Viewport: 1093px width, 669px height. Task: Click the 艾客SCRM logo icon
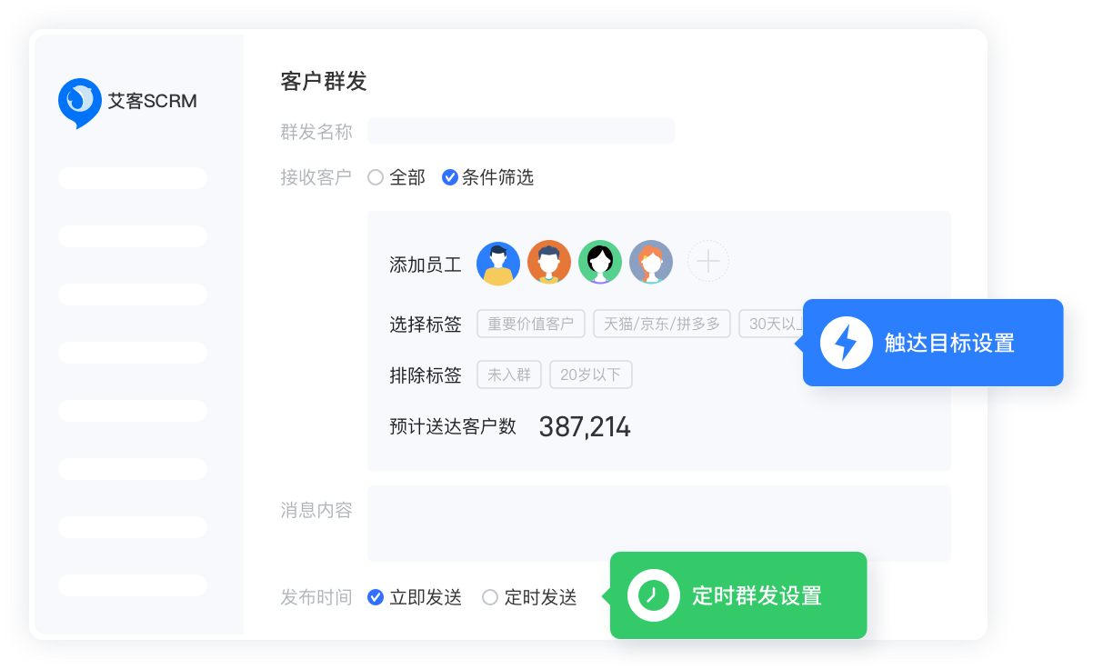(x=79, y=101)
